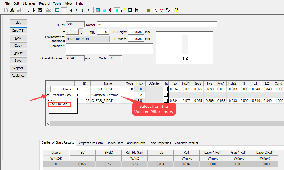Screen dimensions: 284x170
Task: Switch to the Temperature Data tab
Action: 90,143
